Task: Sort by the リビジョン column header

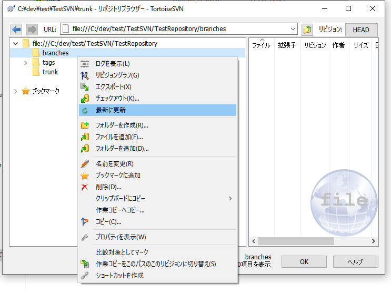Action: [315, 45]
